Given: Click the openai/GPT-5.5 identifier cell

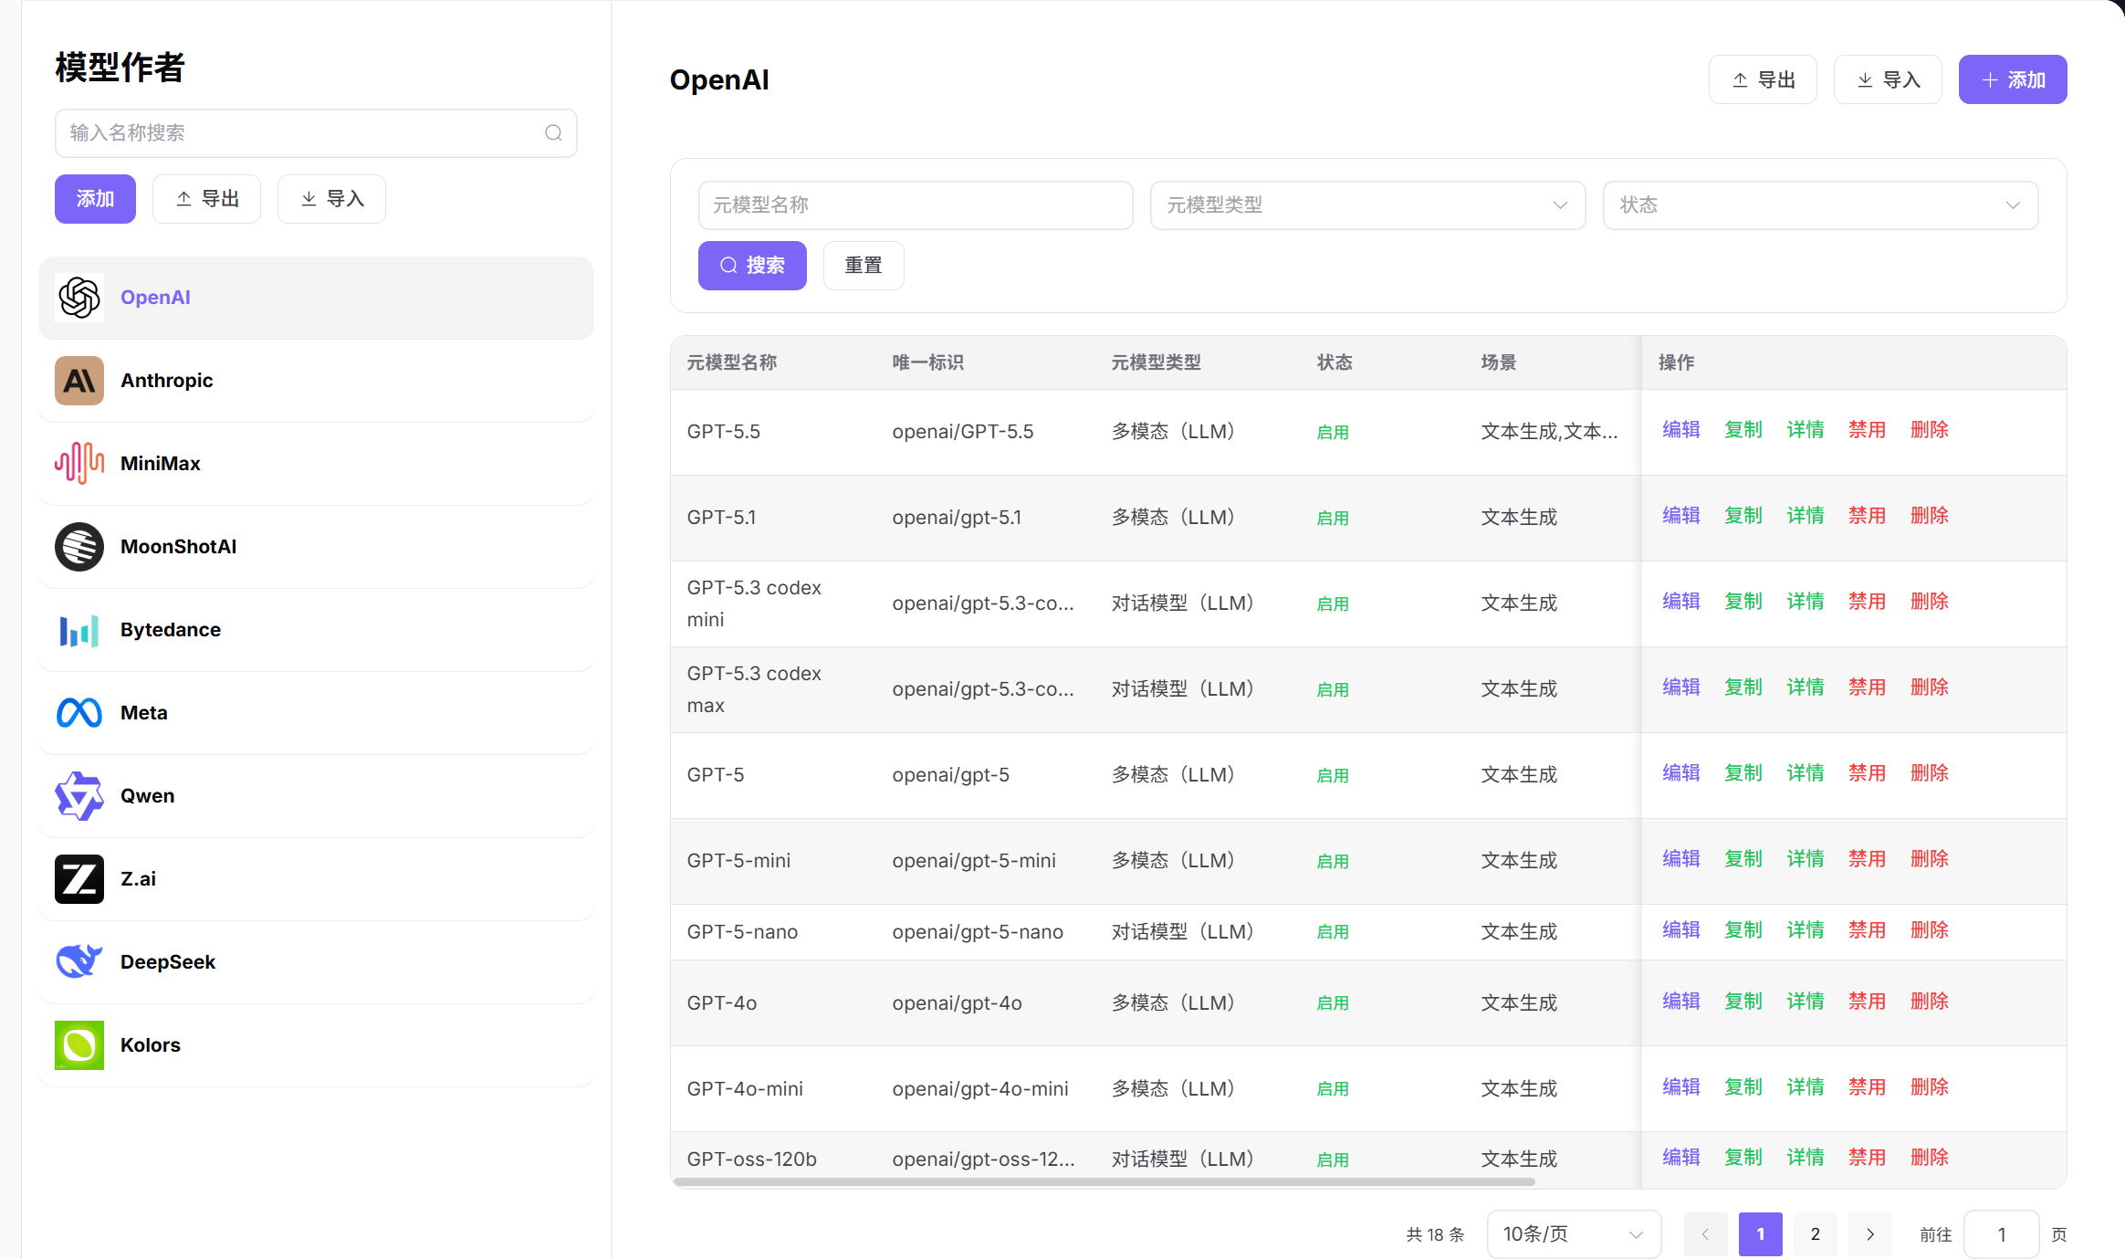Looking at the screenshot, I should point(963,432).
